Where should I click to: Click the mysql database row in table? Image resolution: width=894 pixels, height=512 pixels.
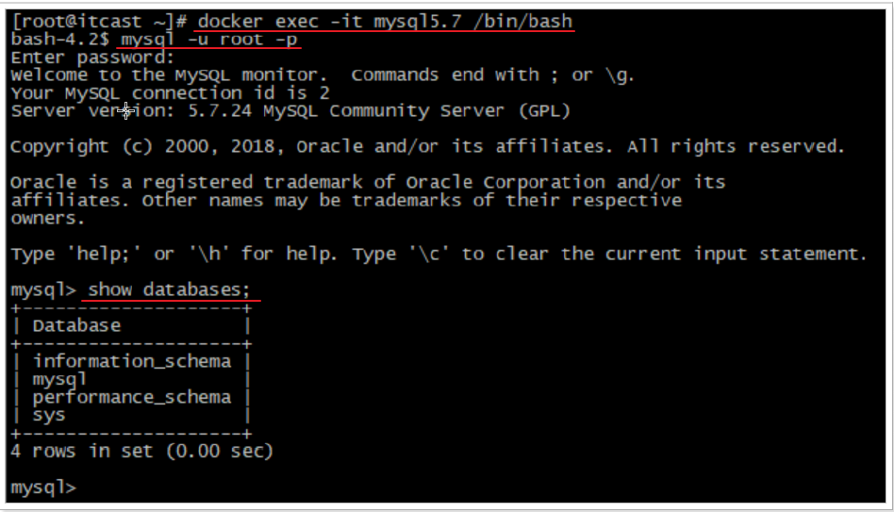[59, 379]
